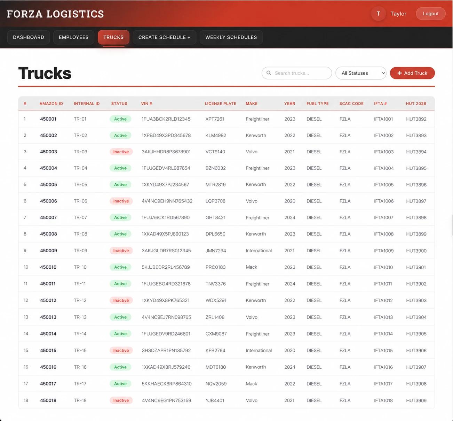This screenshot has width=453, height=421.
Task: Click the Active badge for TR-07
Action: (x=120, y=217)
